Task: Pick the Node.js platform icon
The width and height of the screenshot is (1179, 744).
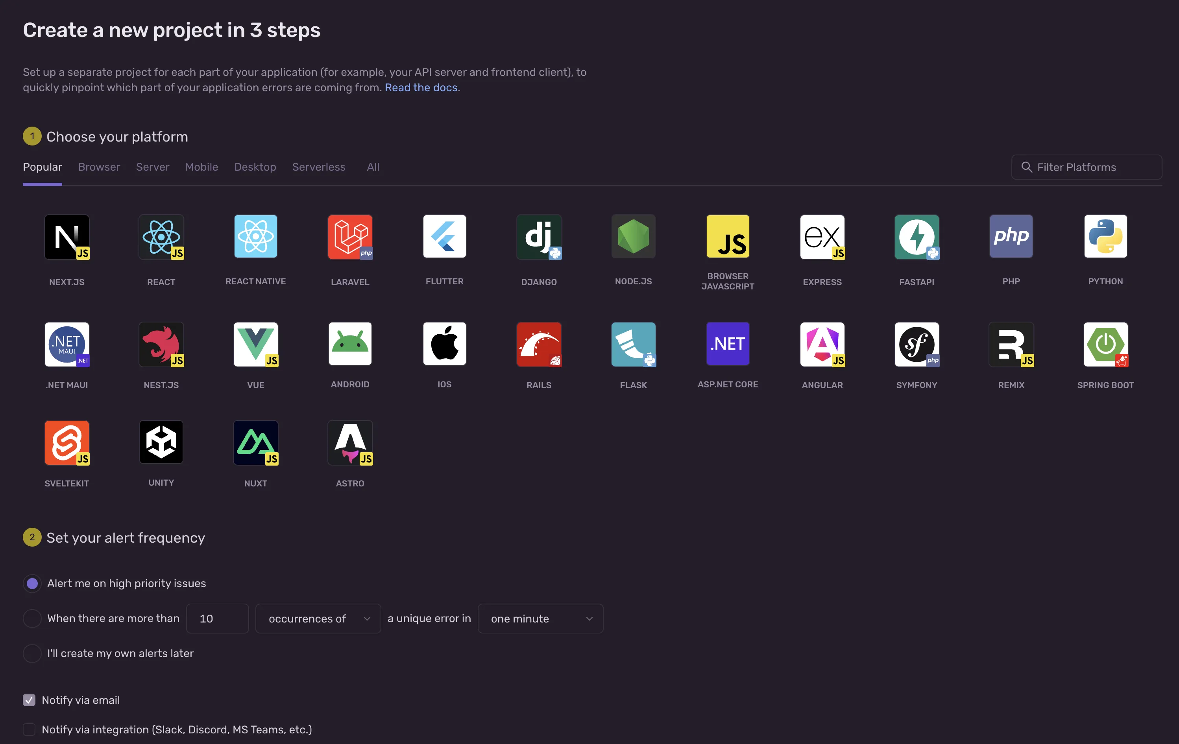Action: [x=634, y=236]
